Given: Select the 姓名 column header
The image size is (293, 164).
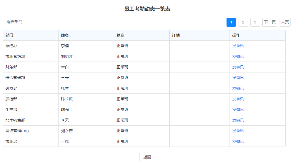Looking at the screenshot, I should click(x=65, y=35).
